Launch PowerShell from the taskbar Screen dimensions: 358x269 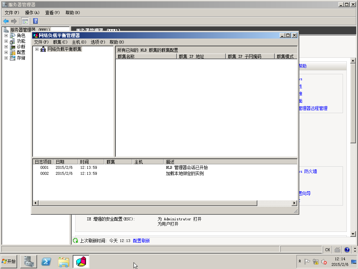coord(46,261)
